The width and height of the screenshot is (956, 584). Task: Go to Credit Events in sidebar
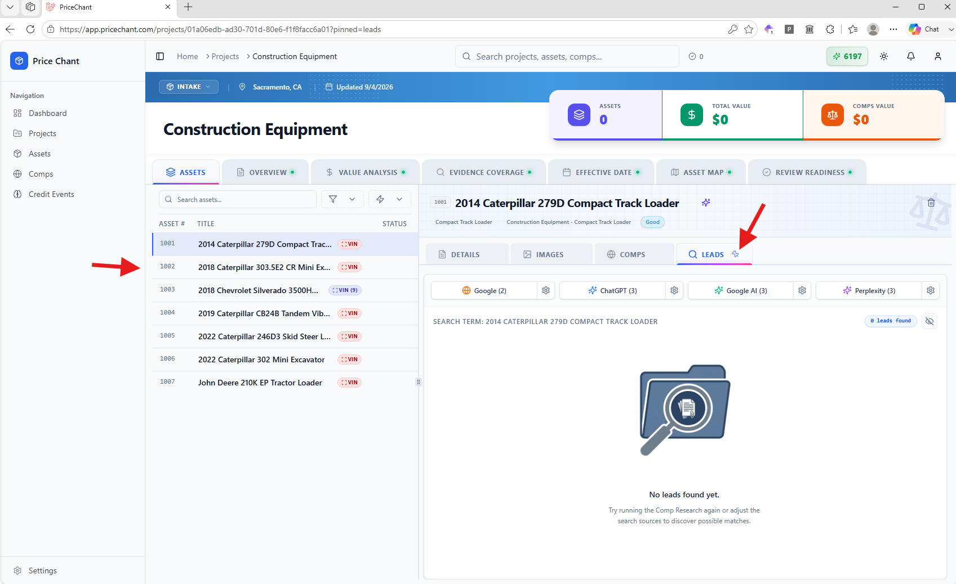(x=51, y=194)
